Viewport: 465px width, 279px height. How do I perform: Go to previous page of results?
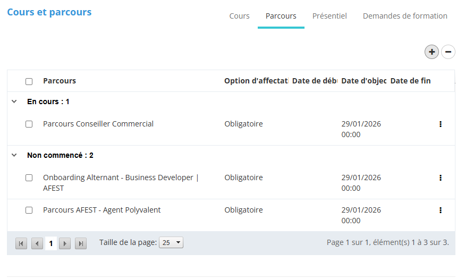click(37, 243)
